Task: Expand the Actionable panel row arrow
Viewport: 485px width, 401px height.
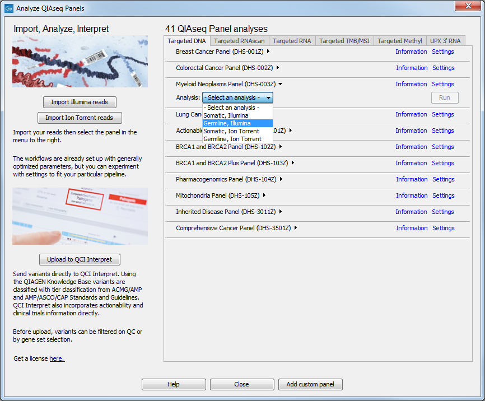Action: pos(291,130)
